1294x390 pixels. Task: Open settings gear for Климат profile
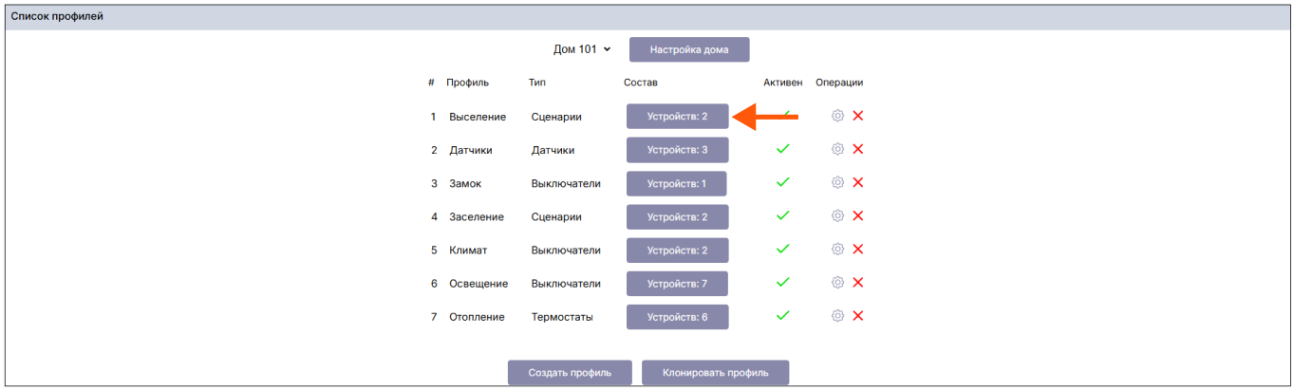tap(837, 249)
